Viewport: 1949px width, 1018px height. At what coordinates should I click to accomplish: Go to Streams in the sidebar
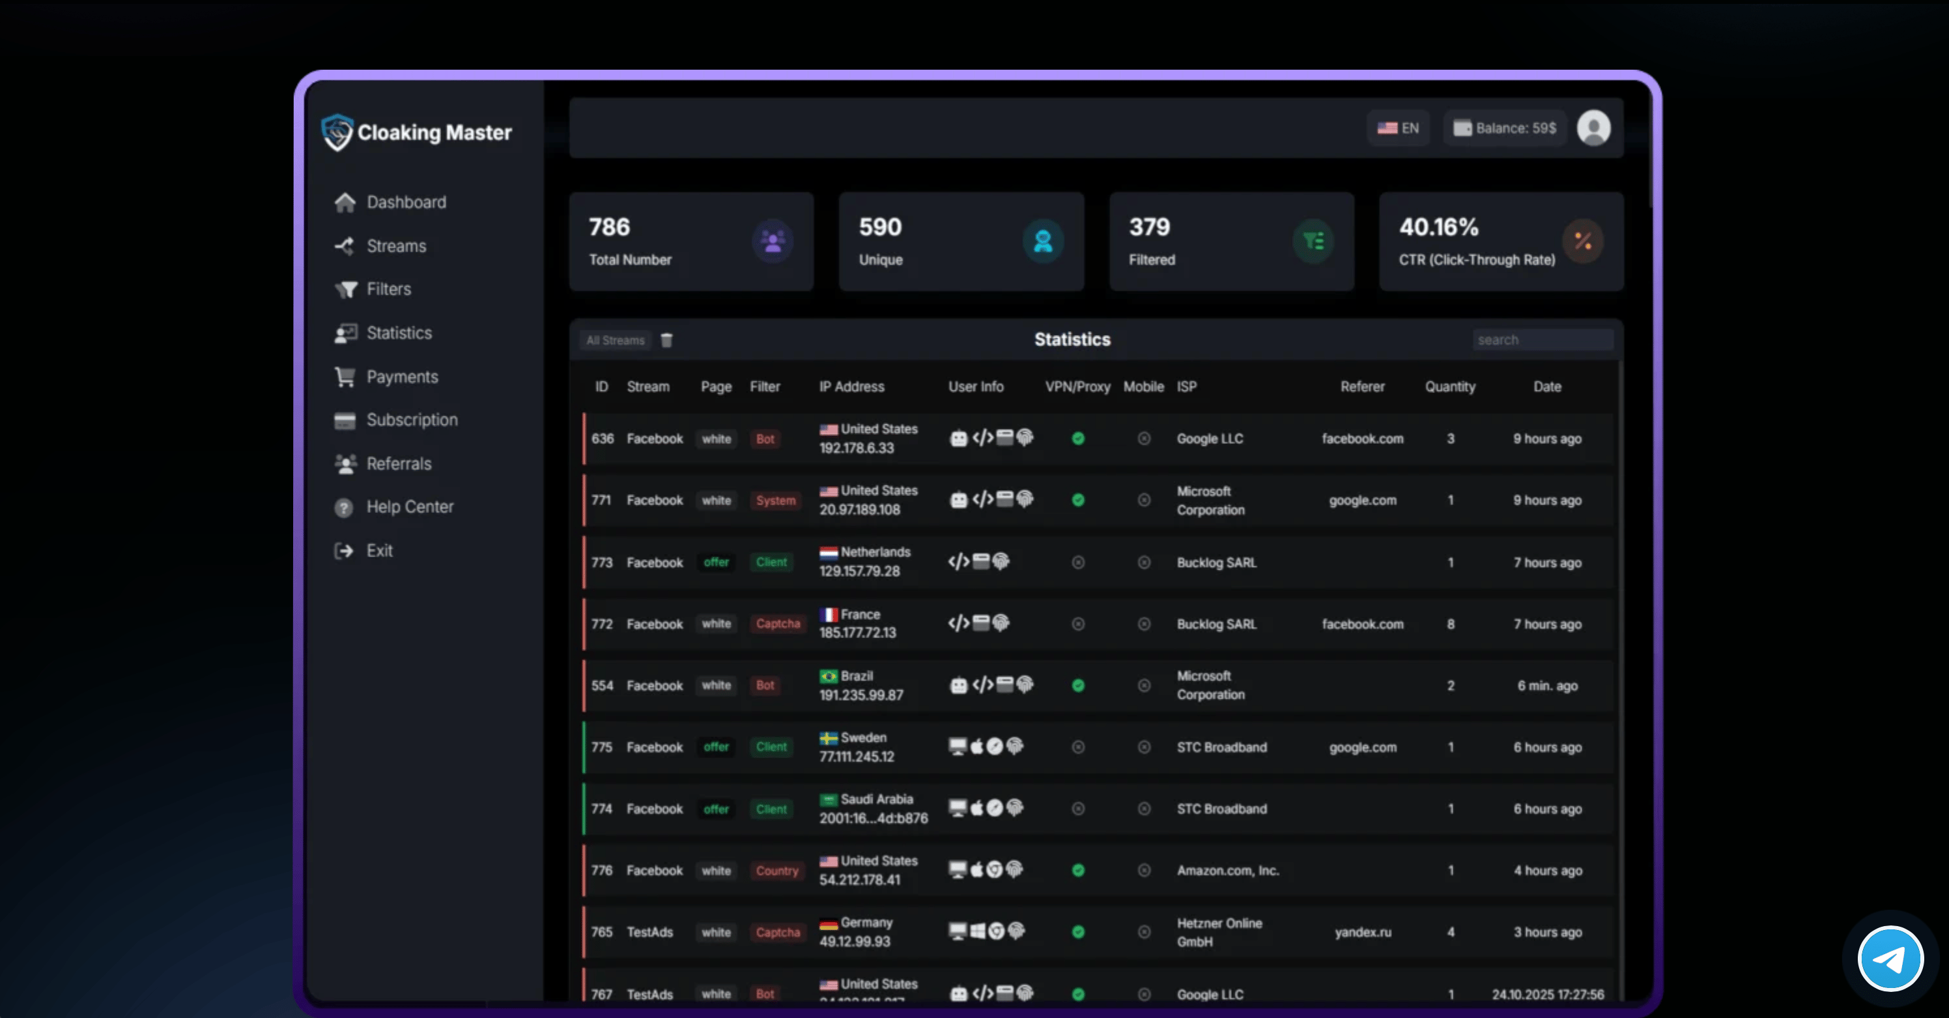click(380, 246)
